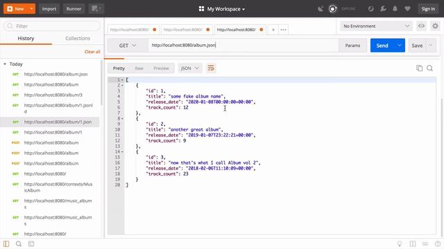Click the request URL field
The height and width of the screenshot is (249, 444).
pyautogui.click(x=244, y=46)
